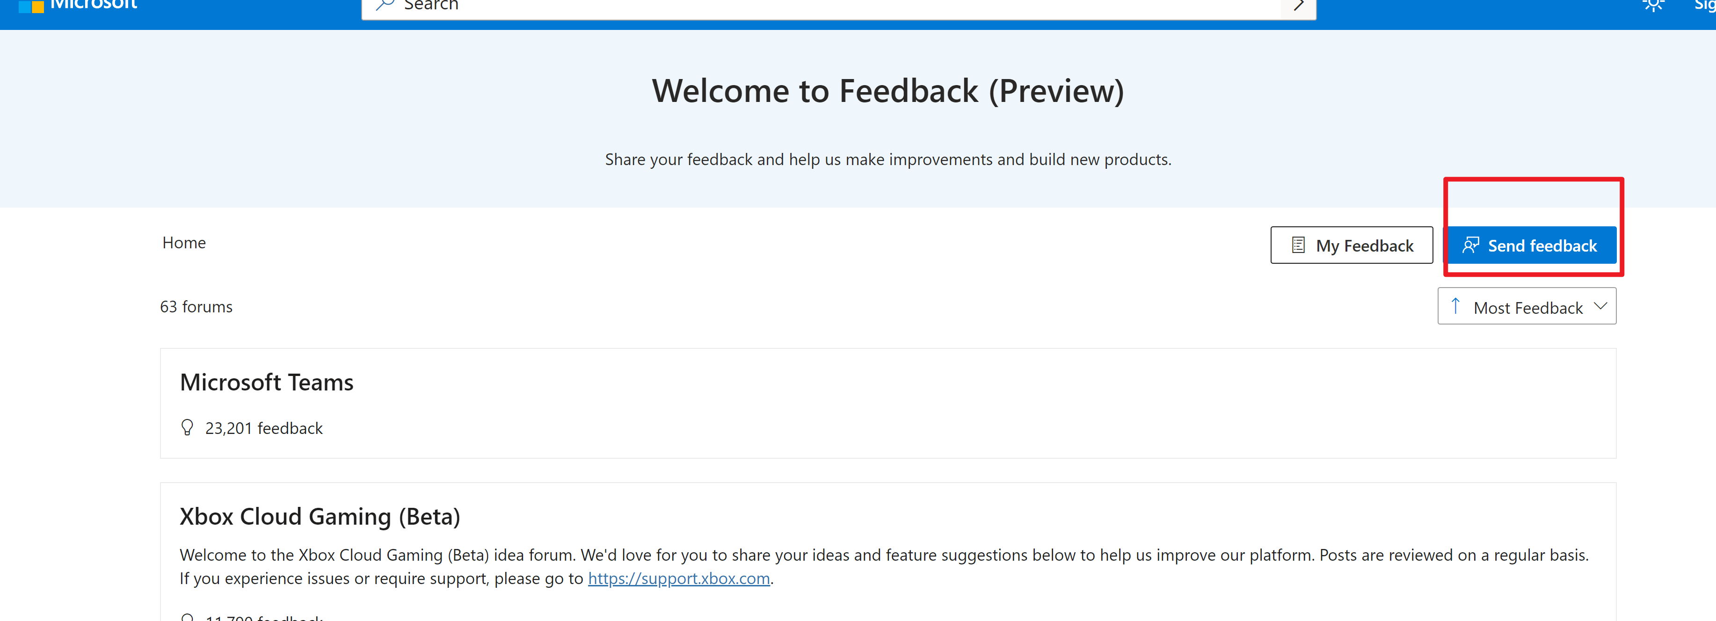Click the My Feedback document icon
The height and width of the screenshot is (621, 1716).
click(1298, 245)
